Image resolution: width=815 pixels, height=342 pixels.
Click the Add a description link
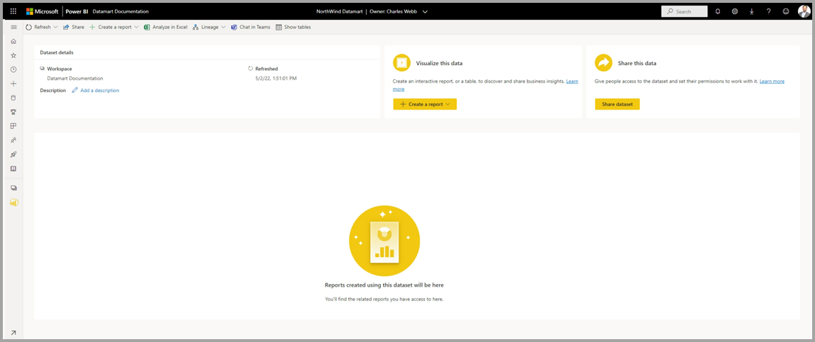coord(99,91)
